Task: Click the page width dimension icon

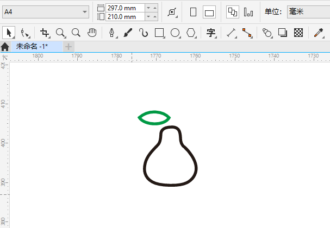Action: point(101,8)
